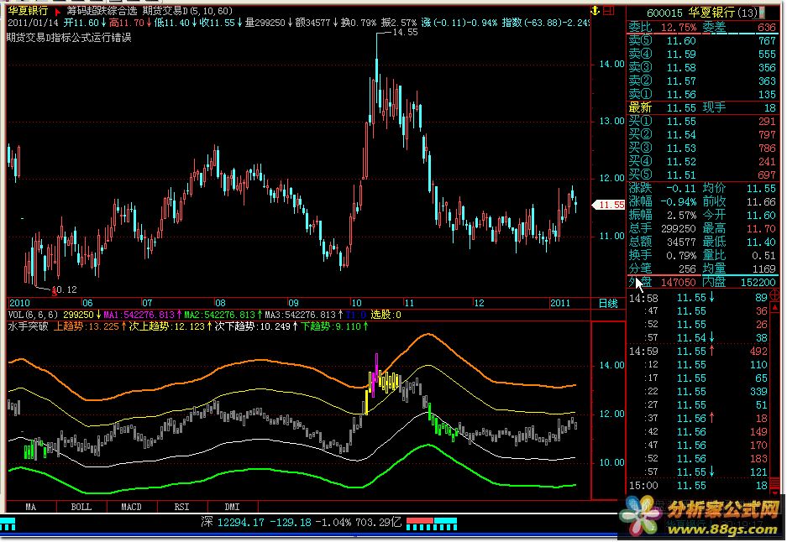The width and height of the screenshot is (787, 542).
Task: Click the 最新 11.55 row
Action: 702,108
